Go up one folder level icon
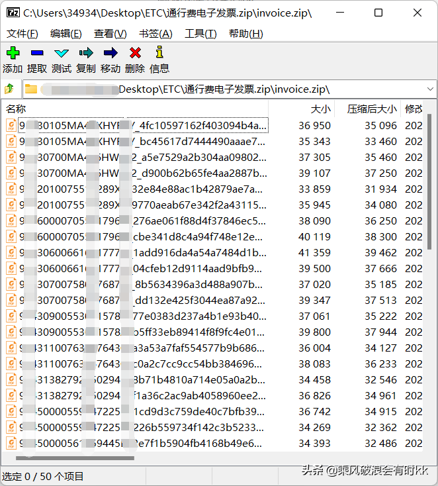The width and height of the screenshot is (438, 486). 9,89
